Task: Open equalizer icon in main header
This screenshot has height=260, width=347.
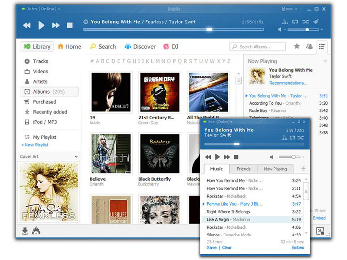Action: tap(285, 22)
